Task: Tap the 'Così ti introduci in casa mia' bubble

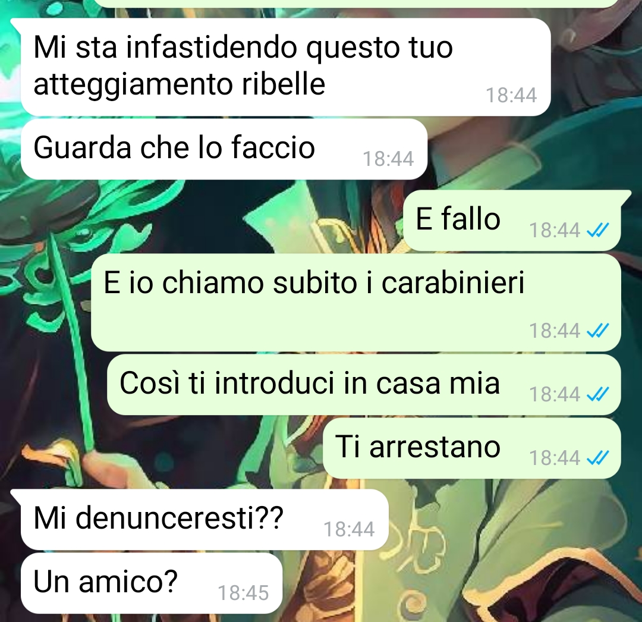Action: tap(364, 385)
